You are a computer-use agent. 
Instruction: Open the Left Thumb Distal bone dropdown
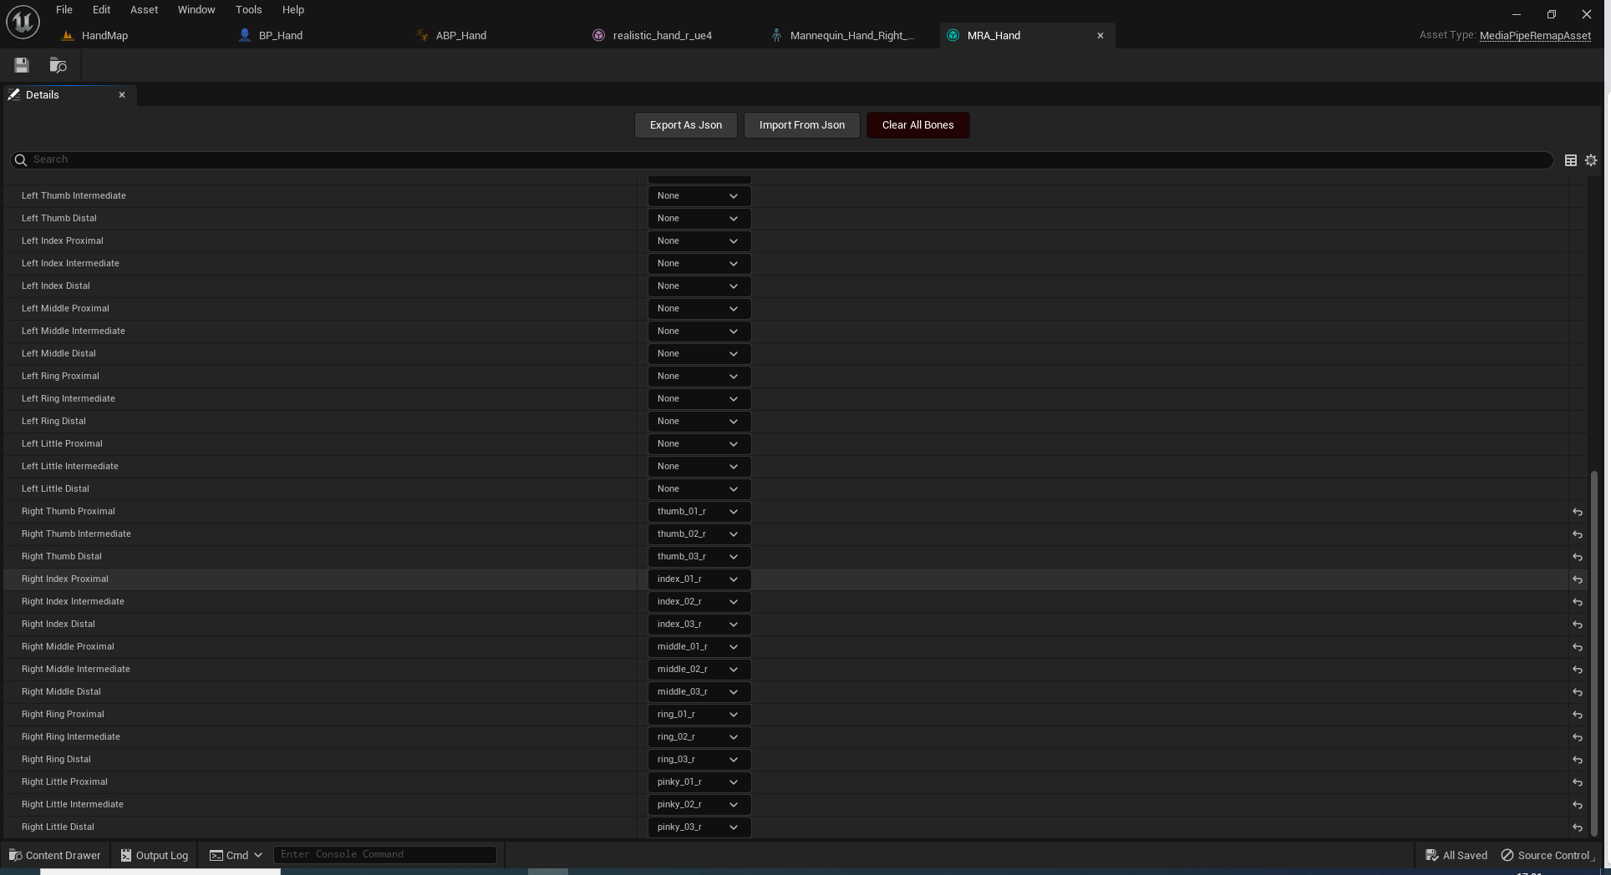[x=698, y=218]
